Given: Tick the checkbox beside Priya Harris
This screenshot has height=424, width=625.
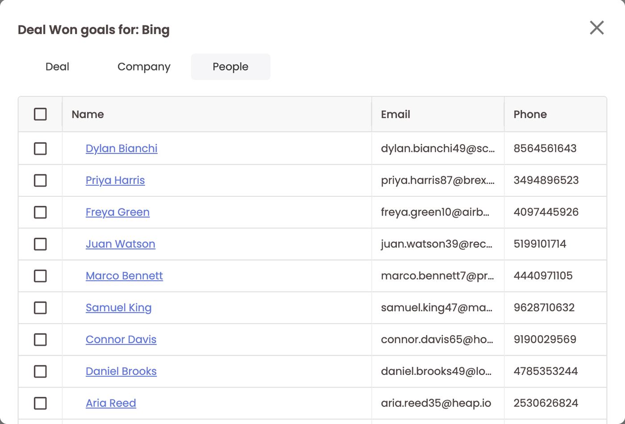Looking at the screenshot, I should point(40,180).
